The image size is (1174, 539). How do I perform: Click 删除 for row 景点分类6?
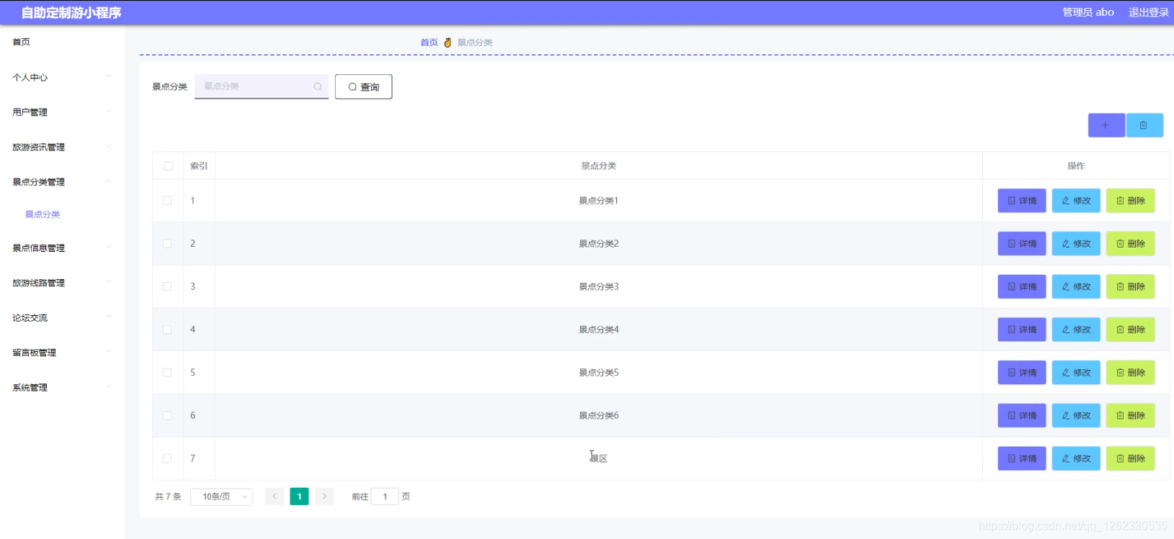(1131, 415)
